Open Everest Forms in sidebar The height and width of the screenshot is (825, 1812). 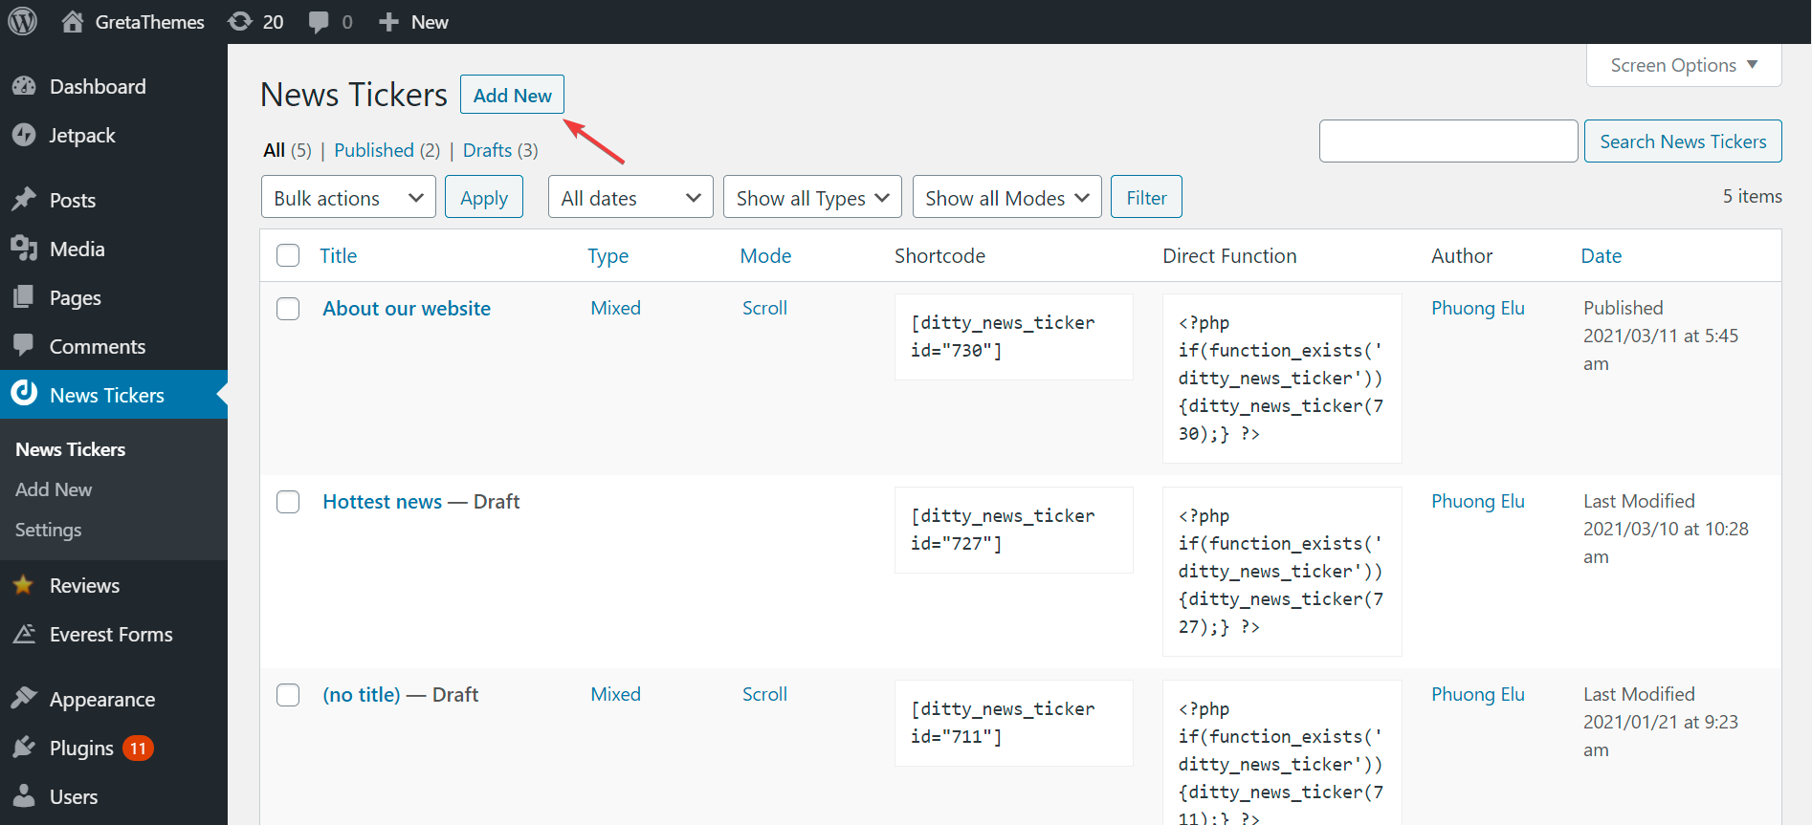point(110,635)
